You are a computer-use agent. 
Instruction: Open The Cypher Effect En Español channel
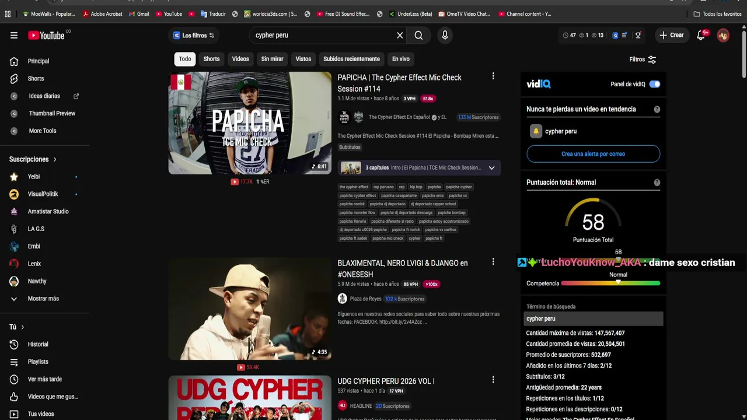coord(399,117)
